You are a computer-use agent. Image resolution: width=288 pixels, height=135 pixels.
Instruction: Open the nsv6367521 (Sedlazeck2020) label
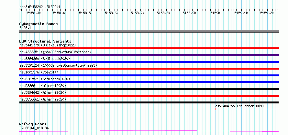click(45, 79)
